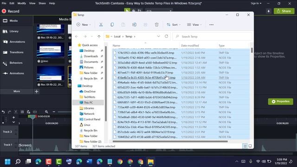Select the Rec 01-19-22_01 media thumbnail
This screenshot has width=297, height=167.
(51, 77)
